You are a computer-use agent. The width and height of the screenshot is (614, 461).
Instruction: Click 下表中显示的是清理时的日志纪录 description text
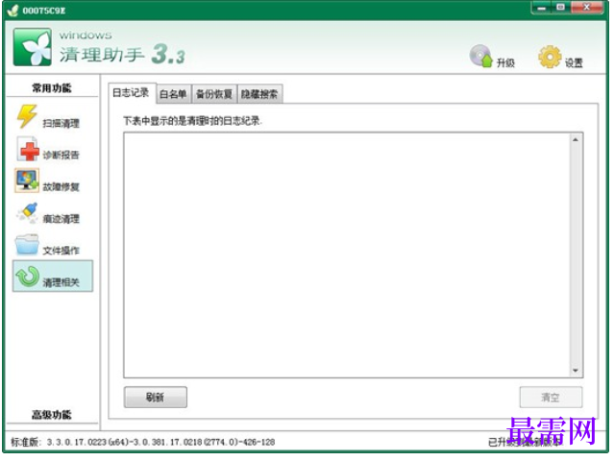click(192, 121)
